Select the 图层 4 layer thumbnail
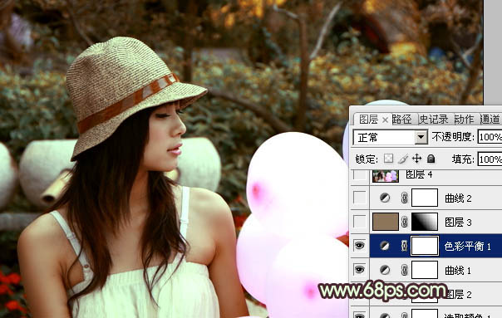The image size is (502, 318). [386, 176]
